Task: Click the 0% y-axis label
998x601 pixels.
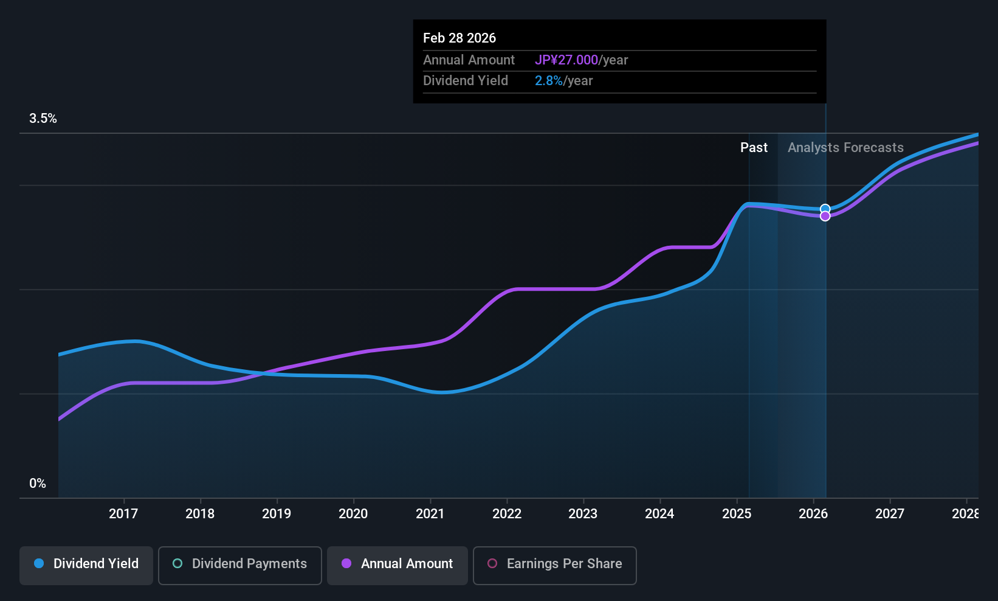Action: pyautogui.click(x=38, y=484)
